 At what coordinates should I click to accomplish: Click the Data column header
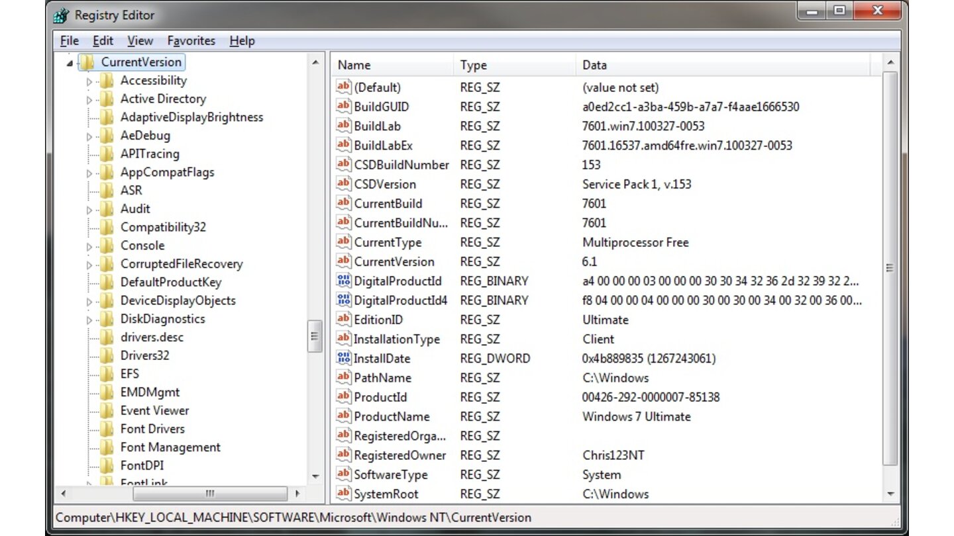(723, 65)
